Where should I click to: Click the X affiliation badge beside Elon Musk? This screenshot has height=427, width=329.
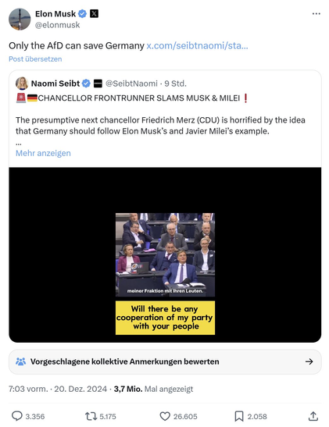(94, 13)
